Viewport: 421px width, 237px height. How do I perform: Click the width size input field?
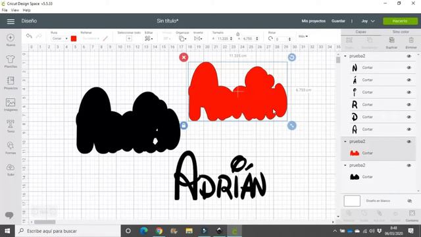pyautogui.click(x=224, y=39)
